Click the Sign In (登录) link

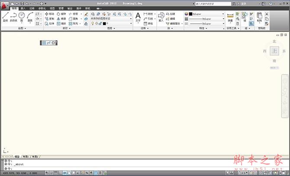[x=243, y=4]
